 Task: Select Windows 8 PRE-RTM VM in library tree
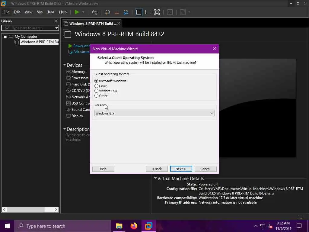tap(40, 42)
